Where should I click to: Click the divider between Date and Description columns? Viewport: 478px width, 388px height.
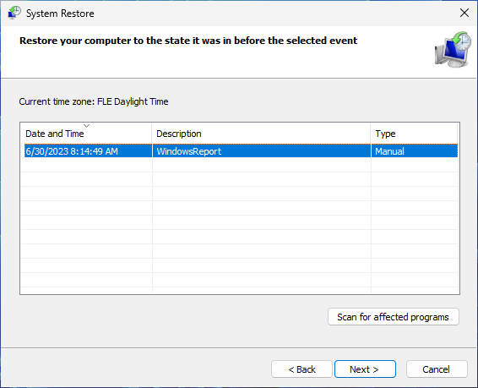(x=152, y=134)
